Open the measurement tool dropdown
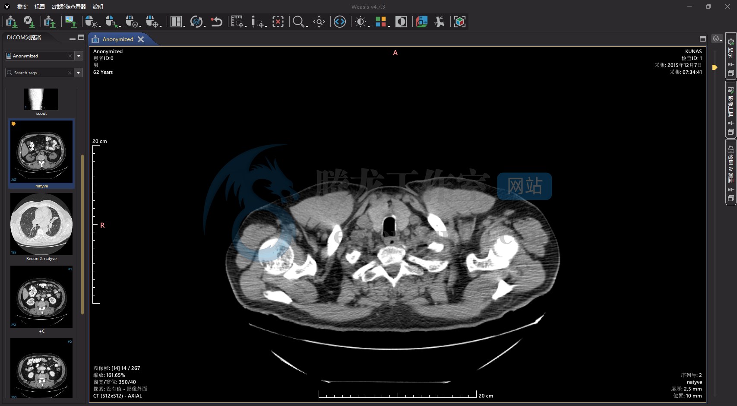This screenshot has width=737, height=406. coord(238,22)
